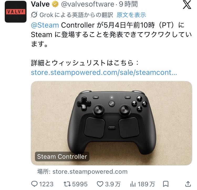Click the Steam Controller caption label
The height and width of the screenshot is (190, 197).
62,157
